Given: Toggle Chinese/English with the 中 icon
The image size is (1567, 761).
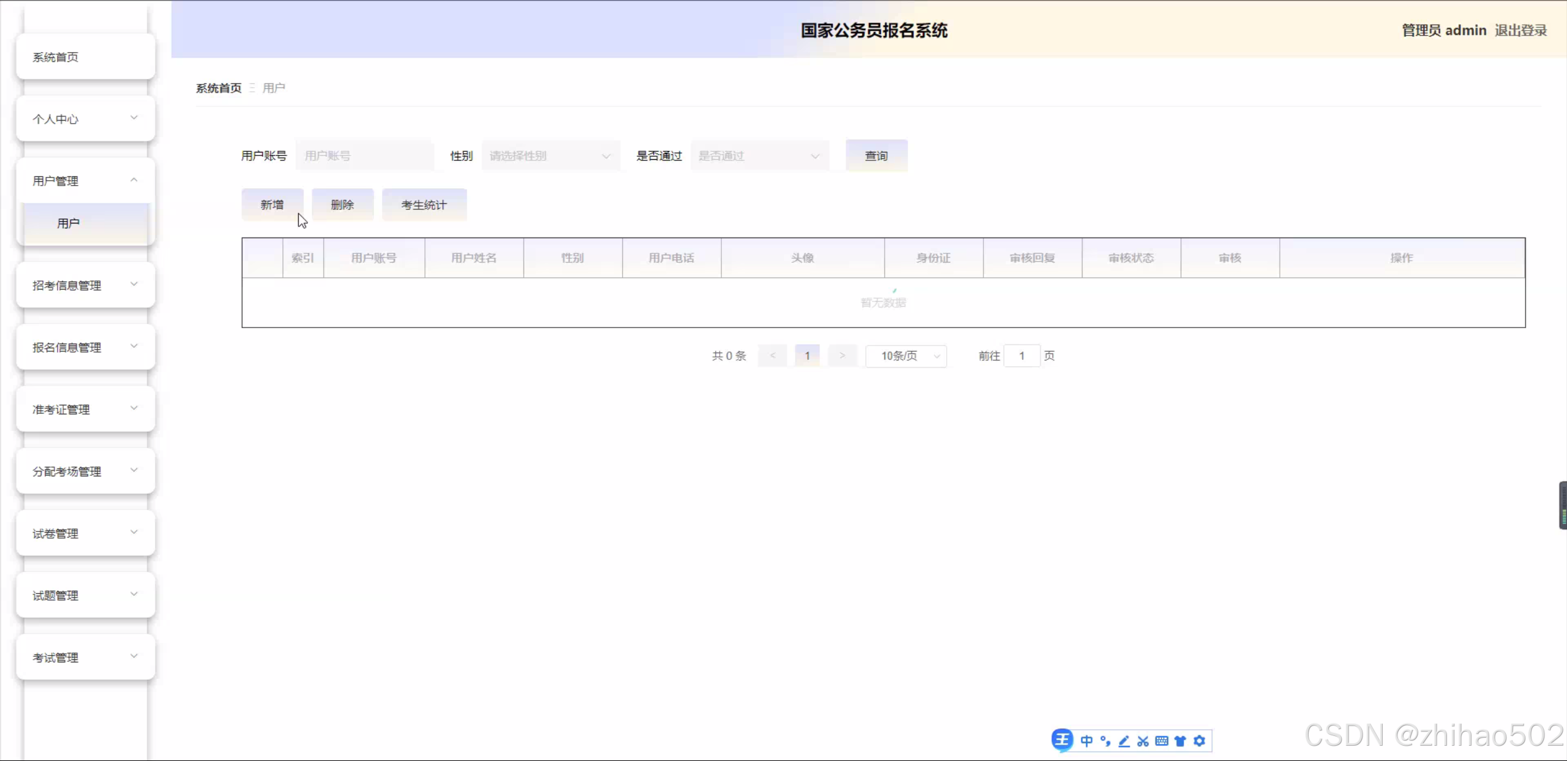Looking at the screenshot, I should [x=1086, y=741].
